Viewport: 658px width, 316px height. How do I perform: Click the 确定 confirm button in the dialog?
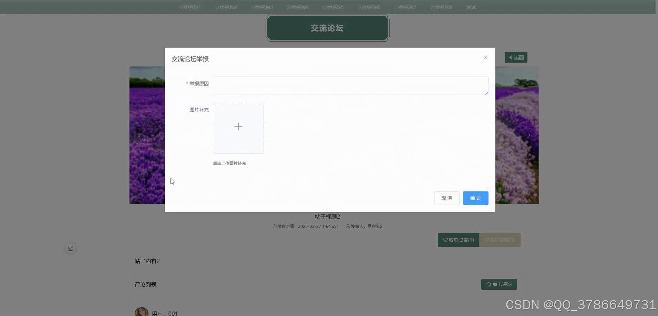coord(475,198)
